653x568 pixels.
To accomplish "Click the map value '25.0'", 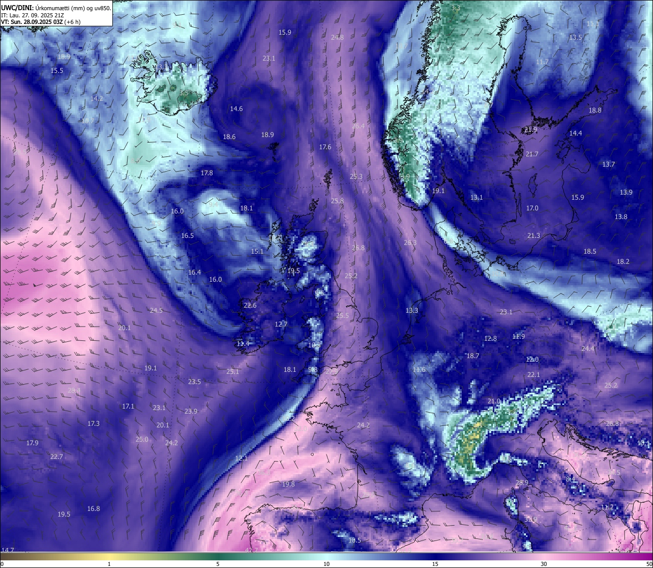I will tap(142, 440).
